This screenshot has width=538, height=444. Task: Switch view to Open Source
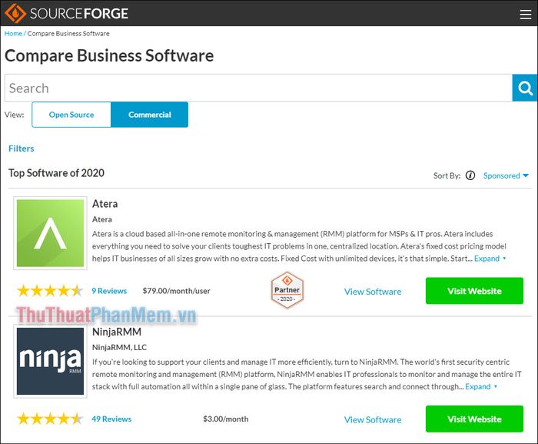click(x=71, y=115)
